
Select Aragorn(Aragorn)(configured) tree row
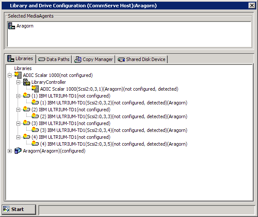(x=54, y=151)
